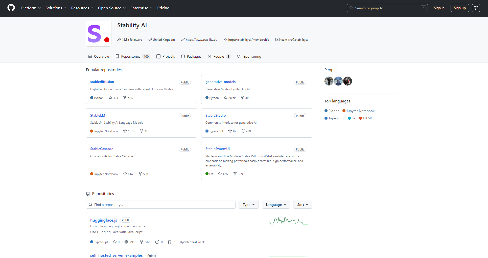Expand the Platform menu in the header
488x258 pixels.
[31, 8]
